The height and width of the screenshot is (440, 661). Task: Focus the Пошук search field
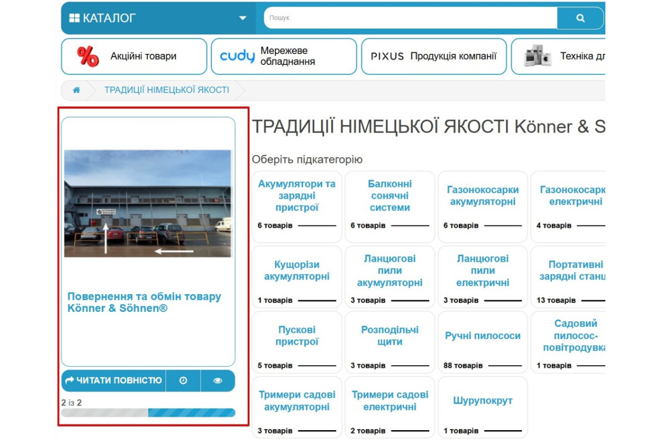click(410, 18)
